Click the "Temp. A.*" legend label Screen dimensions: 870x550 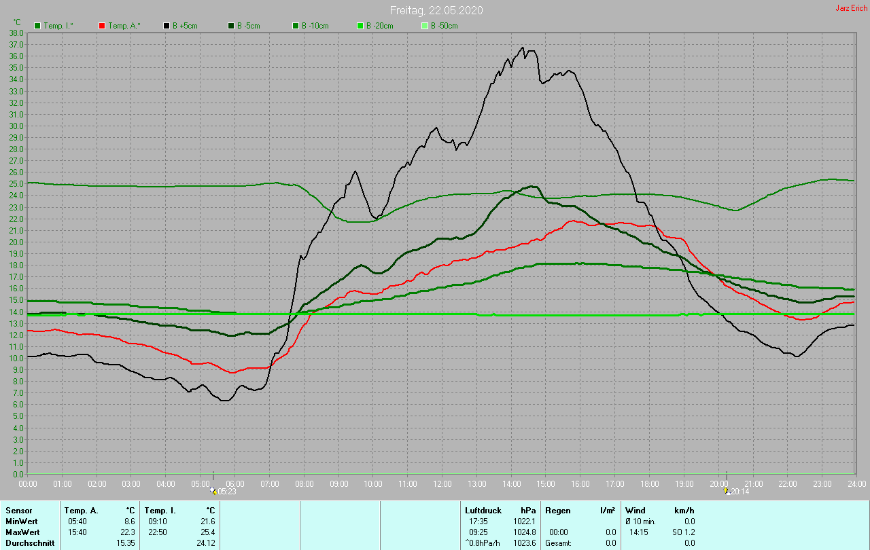pyautogui.click(x=124, y=26)
